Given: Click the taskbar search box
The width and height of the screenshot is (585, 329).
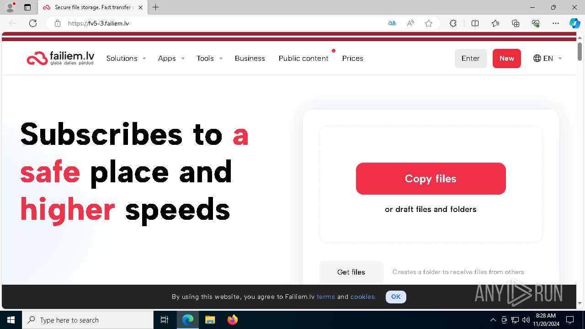Looking at the screenshot, I should (x=88, y=320).
